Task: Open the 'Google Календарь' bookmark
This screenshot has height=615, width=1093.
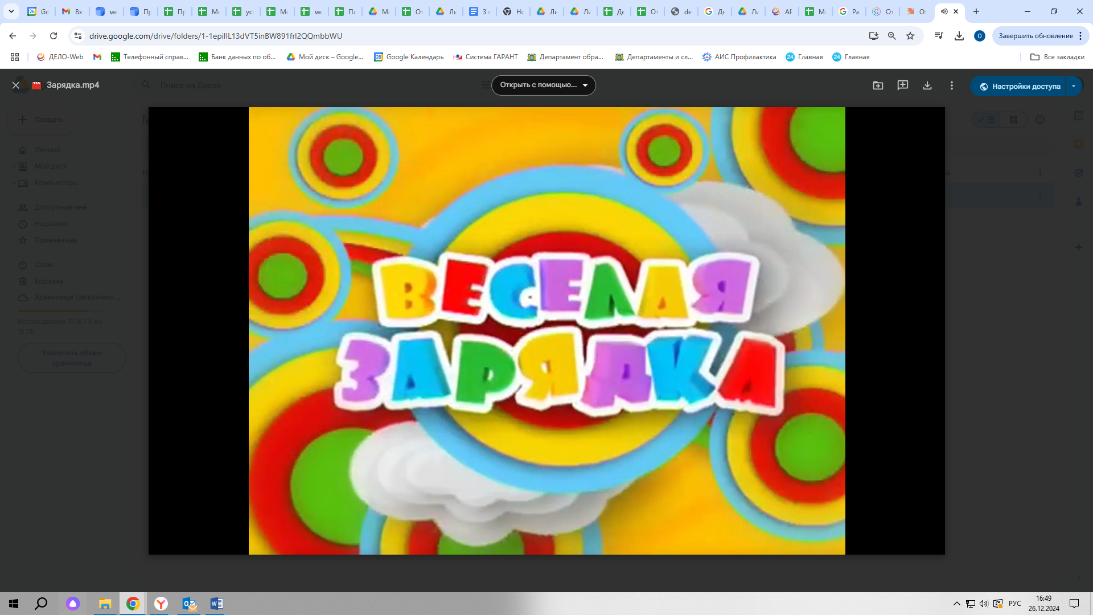Action: click(x=409, y=57)
